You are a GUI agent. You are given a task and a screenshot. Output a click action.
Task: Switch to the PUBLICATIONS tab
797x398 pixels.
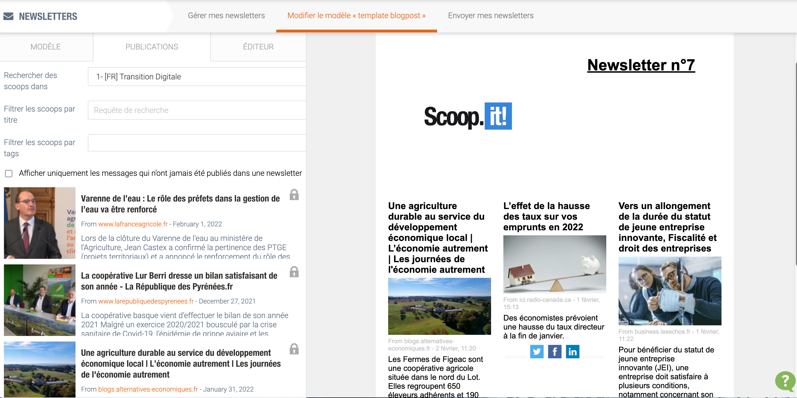click(152, 47)
